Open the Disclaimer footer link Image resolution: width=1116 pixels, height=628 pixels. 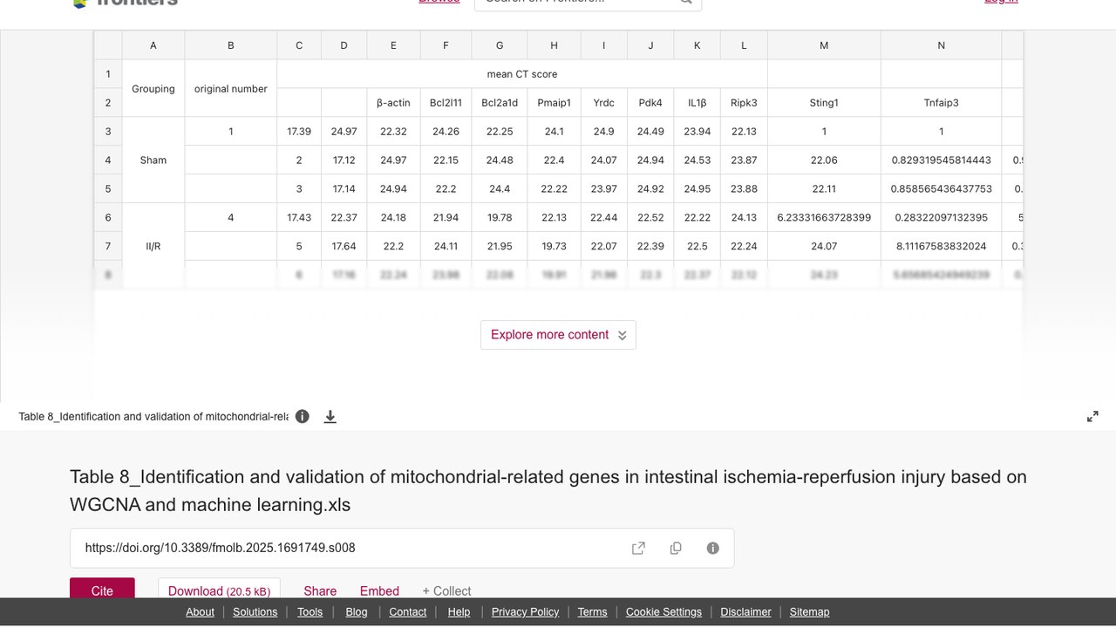745,612
